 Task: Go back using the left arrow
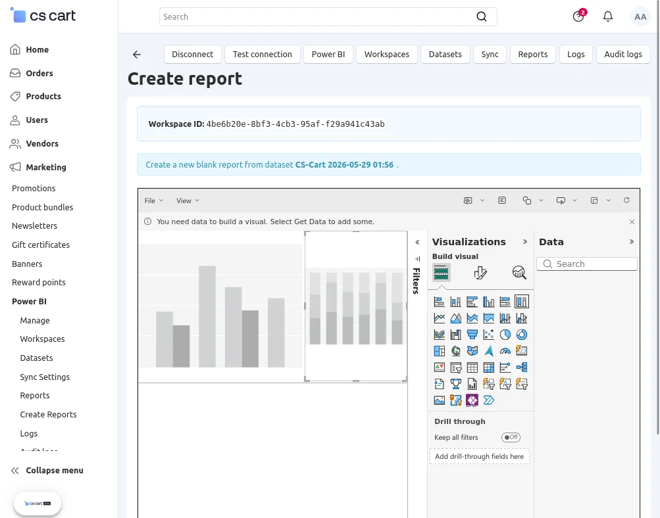pos(137,55)
